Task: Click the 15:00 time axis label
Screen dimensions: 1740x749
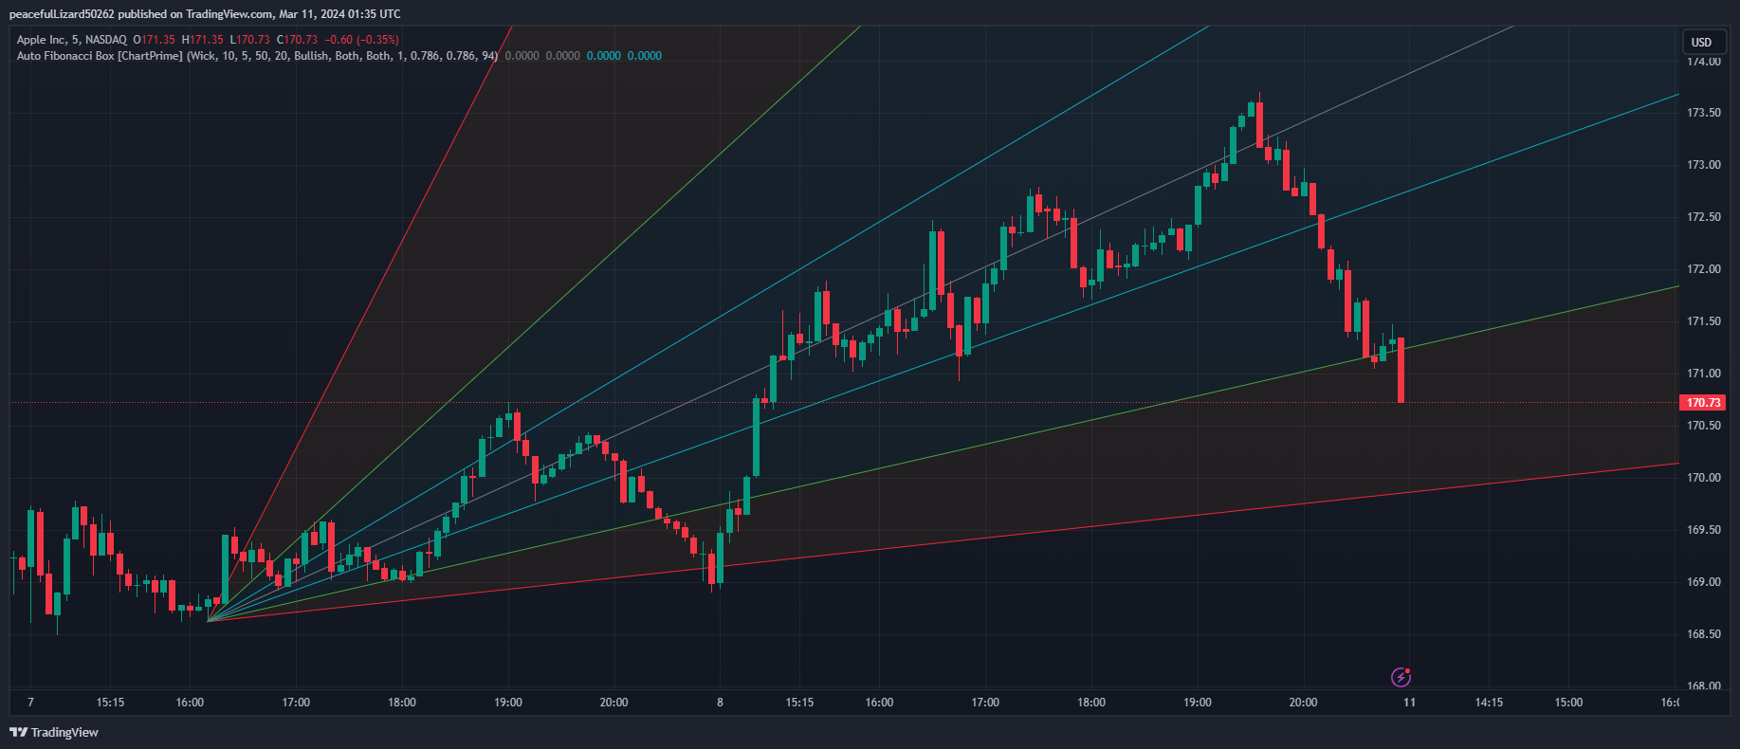Action: pos(1568,703)
